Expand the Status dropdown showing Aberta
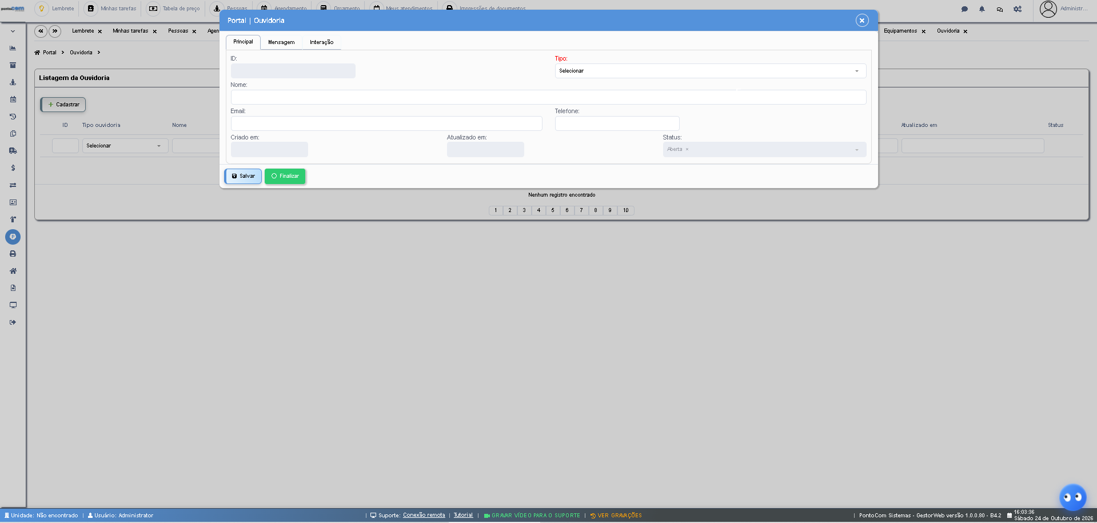The height and width of the screenshot is (523, 1097). click(x=764, y=149)
